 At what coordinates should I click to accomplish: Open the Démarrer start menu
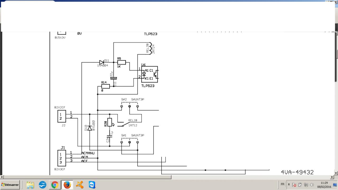(x=10, y=185)
